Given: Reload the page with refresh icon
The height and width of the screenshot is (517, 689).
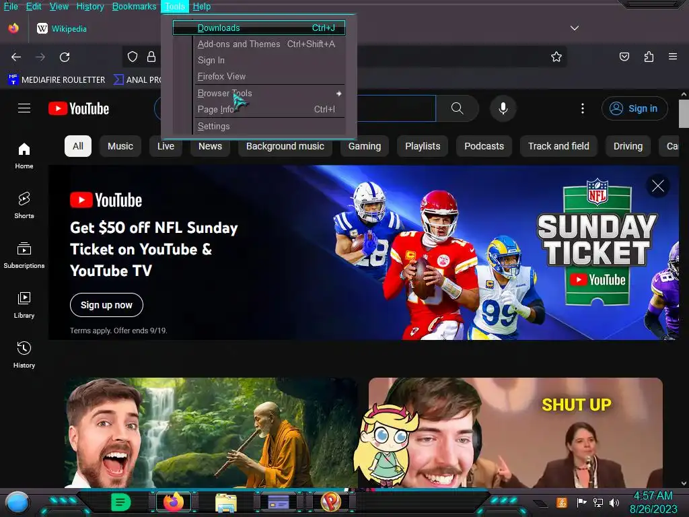Looking at the screenshot, I should click(x=65, y=57).
